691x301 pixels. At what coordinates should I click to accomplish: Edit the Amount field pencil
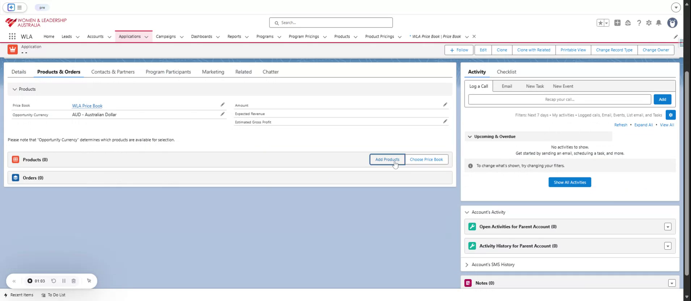pyautogui.click(x=445, y=105)
